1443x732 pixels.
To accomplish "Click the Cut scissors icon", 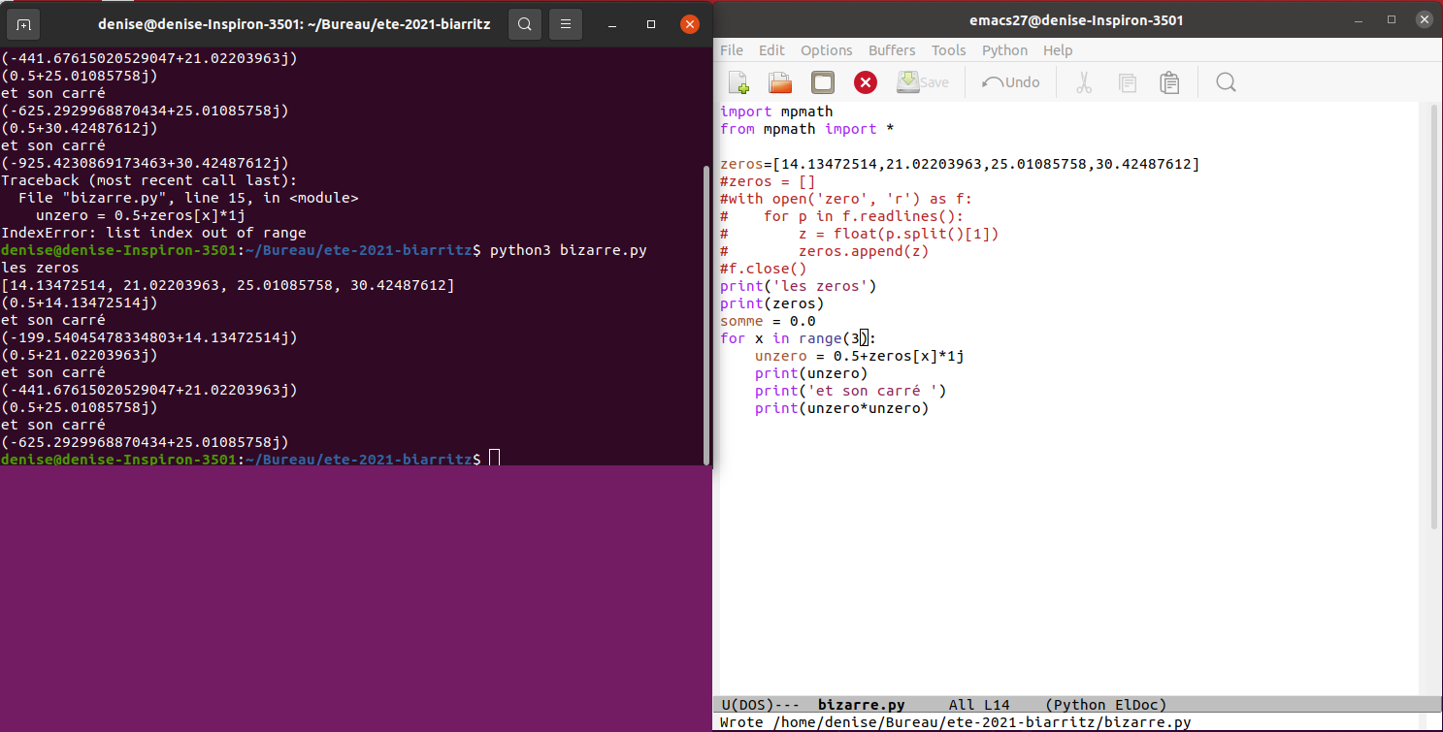I will (1084, 82).
